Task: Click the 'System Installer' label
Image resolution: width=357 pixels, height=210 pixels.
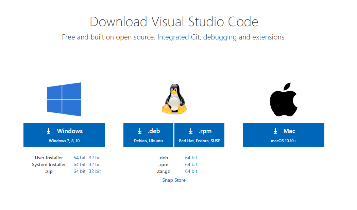Action: click(49, 164)
